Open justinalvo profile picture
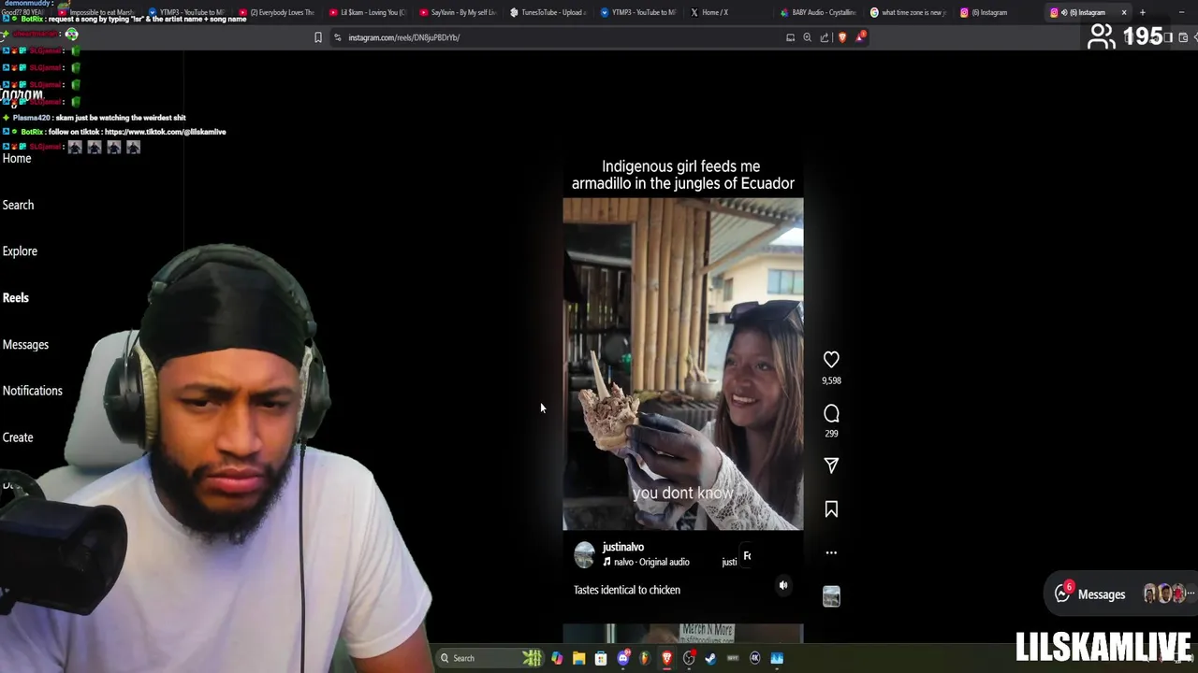This screenshot has width=1198, height=673. coord(584,554)
